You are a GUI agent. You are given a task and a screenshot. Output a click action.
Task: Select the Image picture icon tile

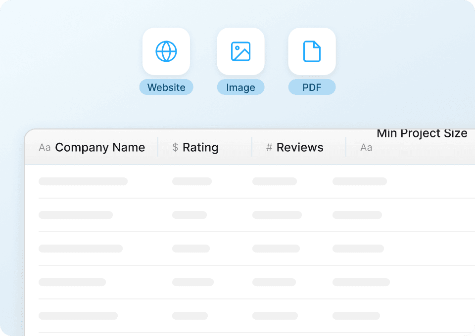pyautogui.click(x=240, y=51)
